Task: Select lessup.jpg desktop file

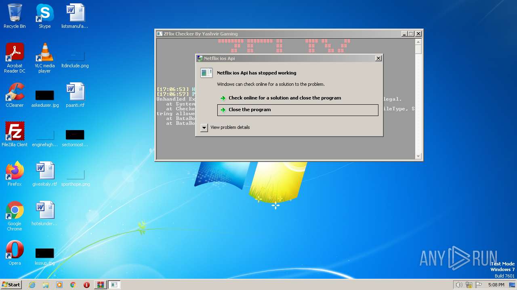Action: (x=44, y=256)
